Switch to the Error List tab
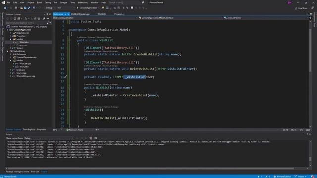Viewport: 317px width, 178px height. coord(35,172)
